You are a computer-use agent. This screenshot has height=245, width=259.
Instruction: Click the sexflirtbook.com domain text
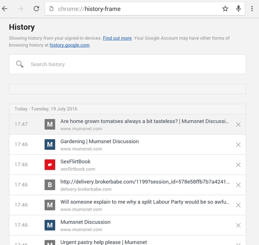pos(78,169)
